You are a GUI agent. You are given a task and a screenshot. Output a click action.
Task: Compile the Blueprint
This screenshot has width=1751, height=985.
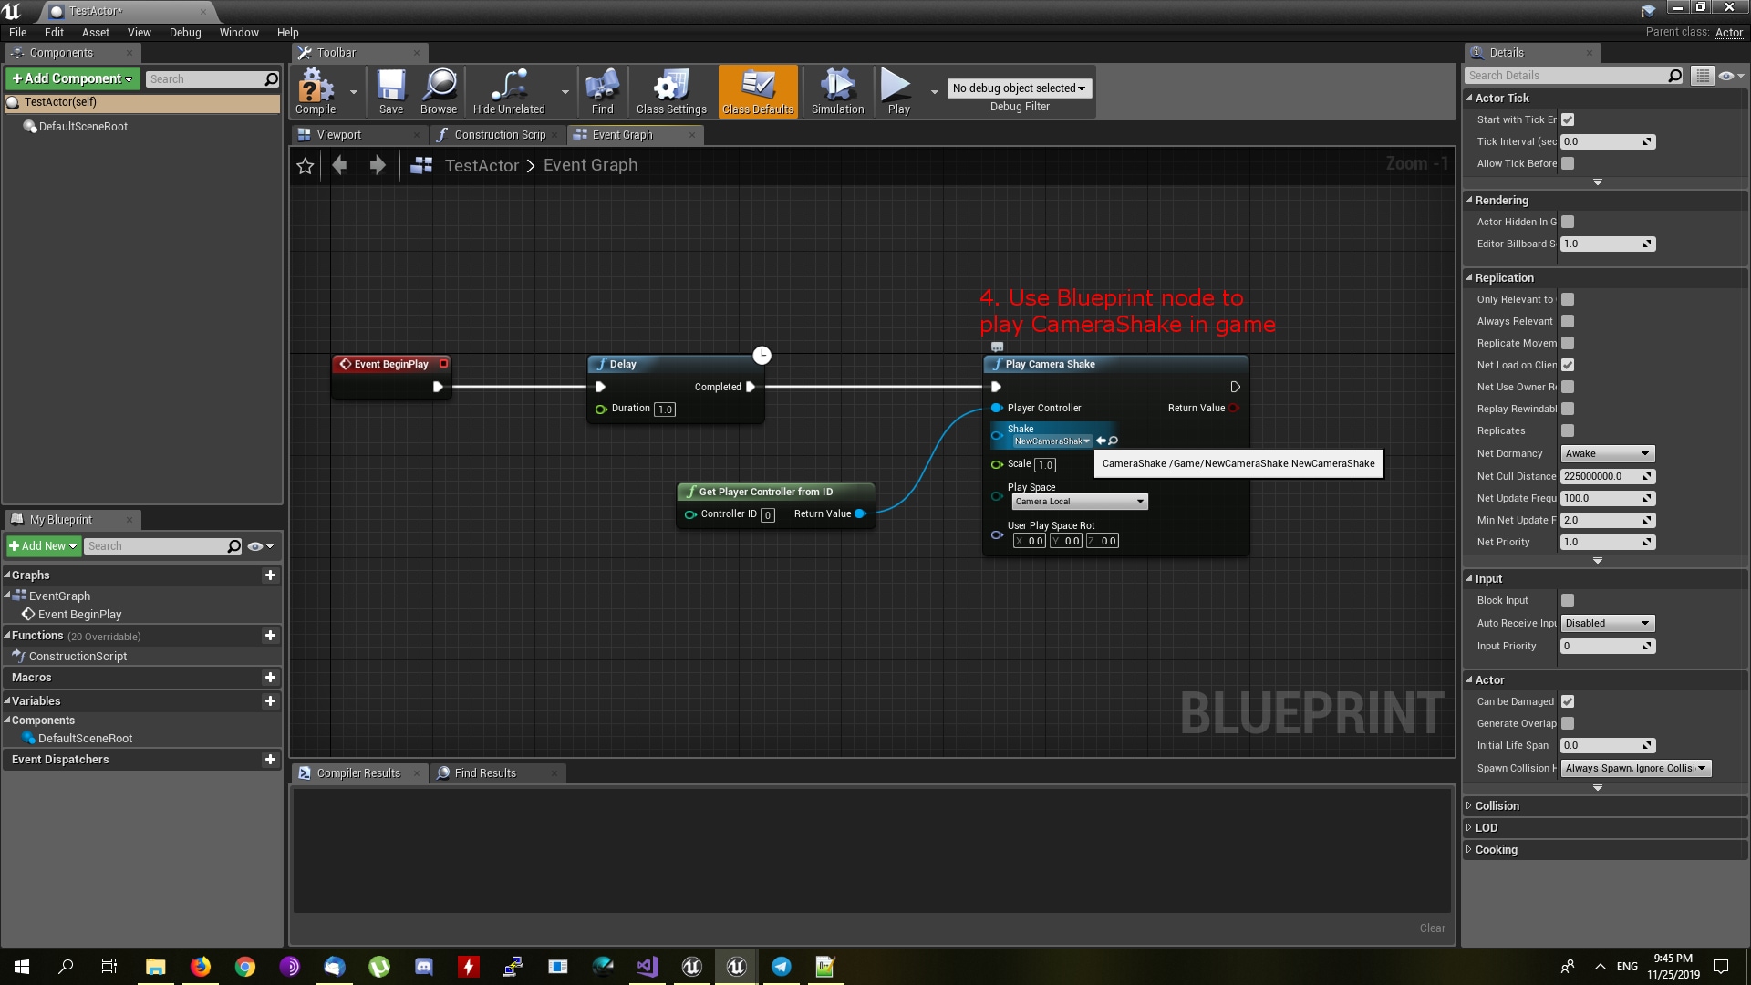click(x=315, y=88)
